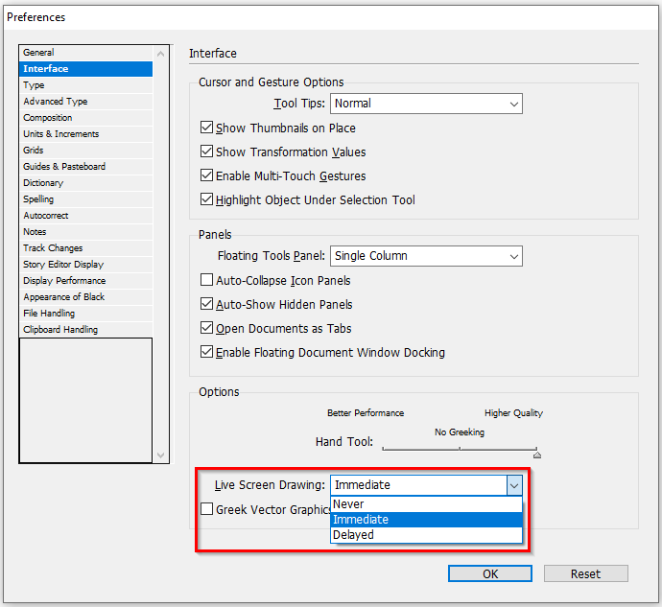
Task: Select Track Changes category
Action: [x=85, y=248]
